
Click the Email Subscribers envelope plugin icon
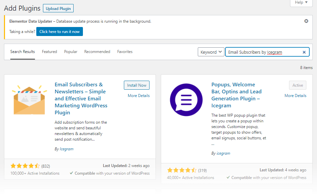(x=30, y=100)
